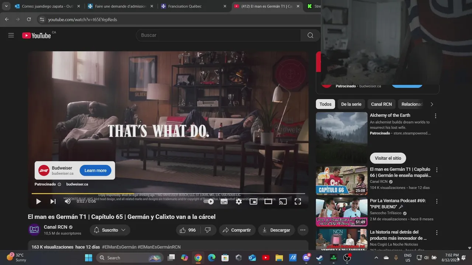Open options for La historia real video

437,233
